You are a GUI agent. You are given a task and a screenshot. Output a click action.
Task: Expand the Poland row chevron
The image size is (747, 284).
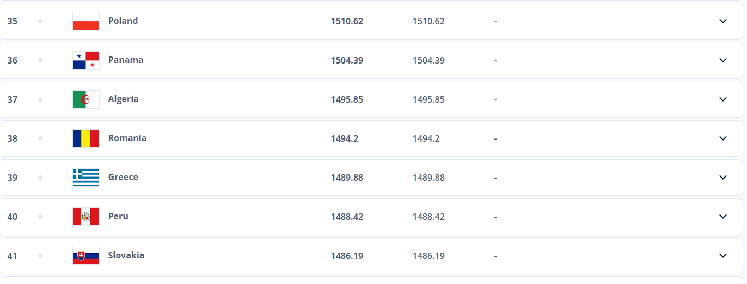[x=723, y=21]
